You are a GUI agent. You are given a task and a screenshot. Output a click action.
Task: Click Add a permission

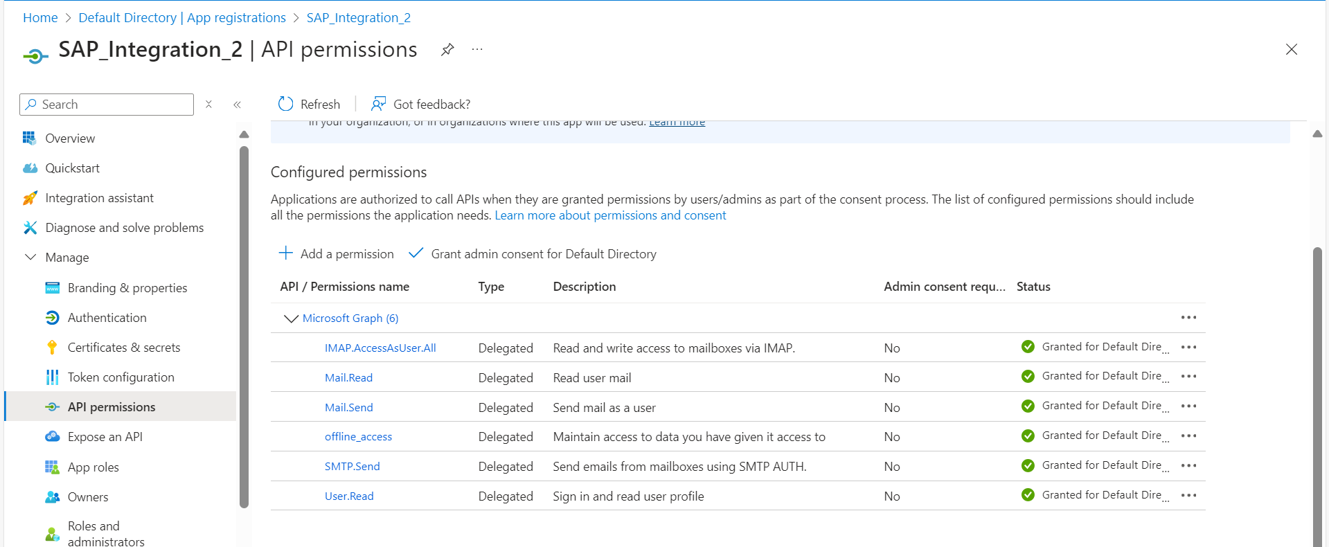point(336,254)
